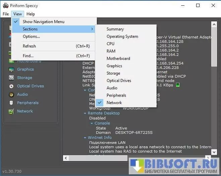Open the Help menu
This screenshot has height=176, width=221.
(31, 14)
